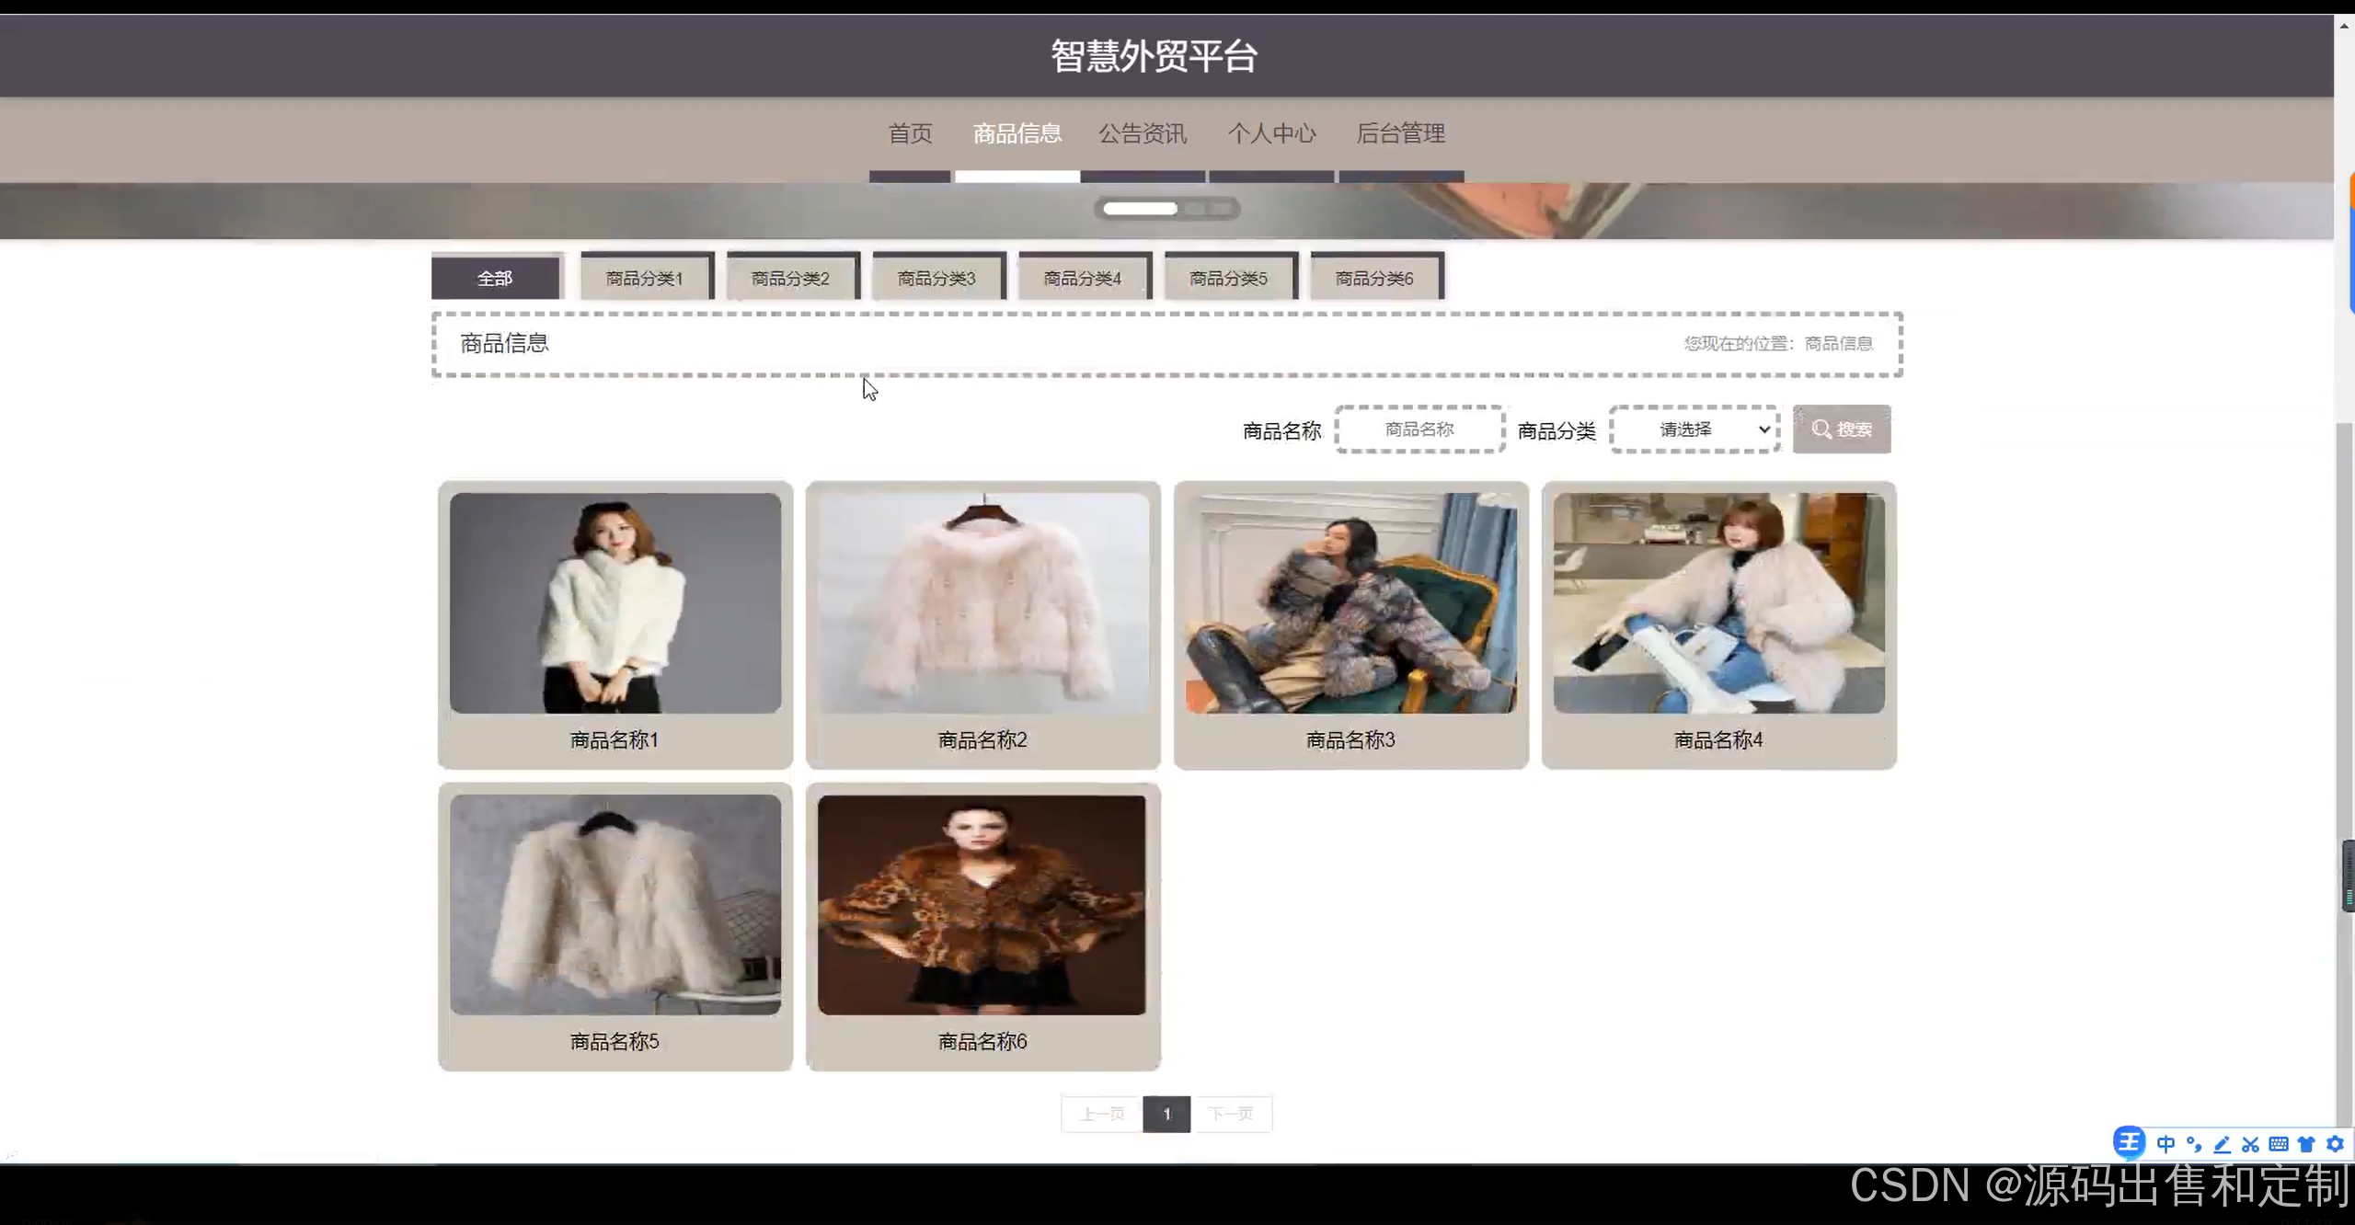Go to 个人中心 in the navigation menu
This screenshot has height=1225, width=2355.
(1271, 133)
